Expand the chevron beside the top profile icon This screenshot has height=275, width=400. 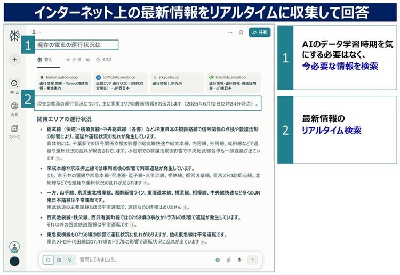click(x=40, y=32)
